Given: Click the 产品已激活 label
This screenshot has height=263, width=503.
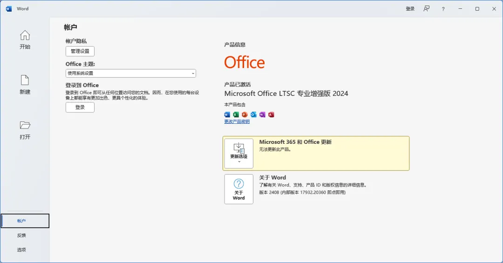Looking at the screenshot, I should pos(238,84).
